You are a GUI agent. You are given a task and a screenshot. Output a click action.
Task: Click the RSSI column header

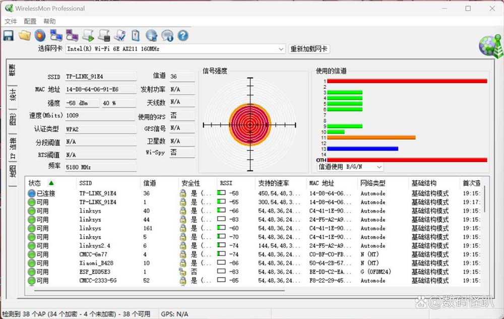[227, 183]
